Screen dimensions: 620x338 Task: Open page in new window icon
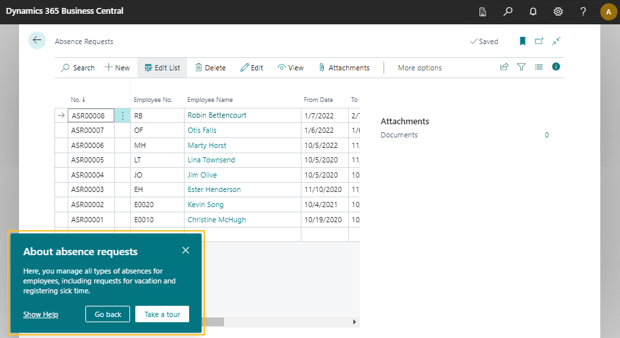click(x=539, y=41)
